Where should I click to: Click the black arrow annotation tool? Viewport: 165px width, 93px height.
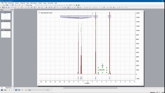pos(46,7)
